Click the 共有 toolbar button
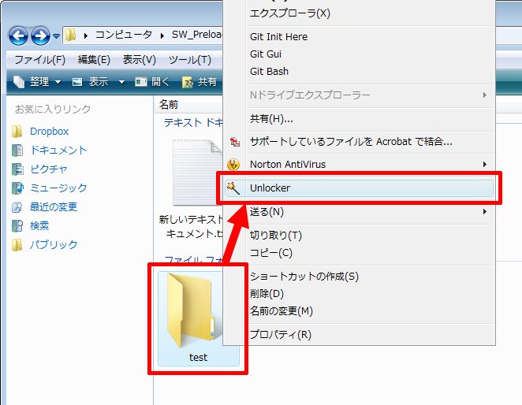522x405 pixels. coord(199,81)
